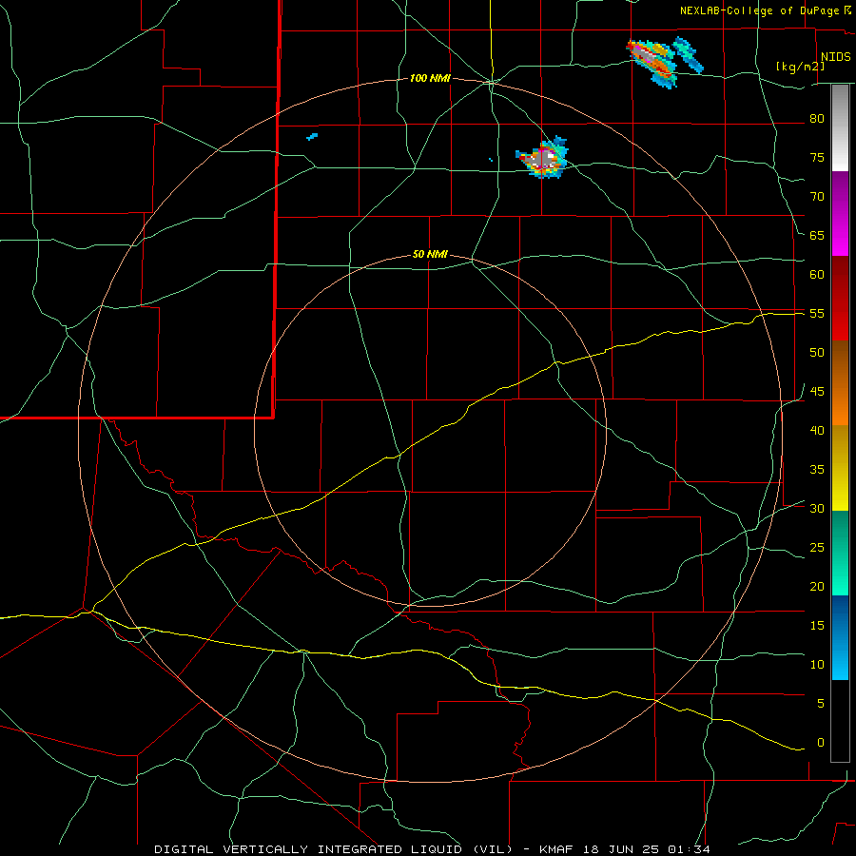Click the scale value 35
This screenshot has width=856, height=856.
click(x=817, y=470)
